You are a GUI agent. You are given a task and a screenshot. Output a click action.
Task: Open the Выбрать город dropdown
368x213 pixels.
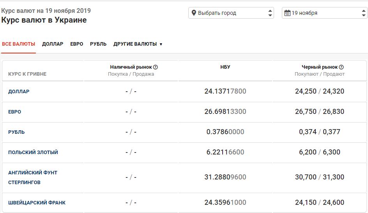click(x=231, y=13)
